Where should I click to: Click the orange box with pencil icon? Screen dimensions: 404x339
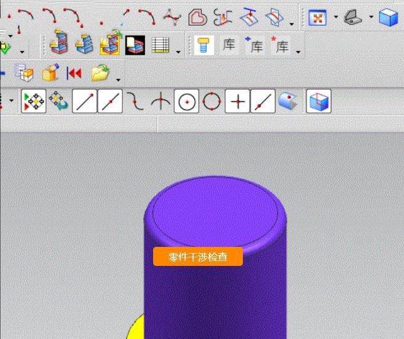tap(50, 72)
